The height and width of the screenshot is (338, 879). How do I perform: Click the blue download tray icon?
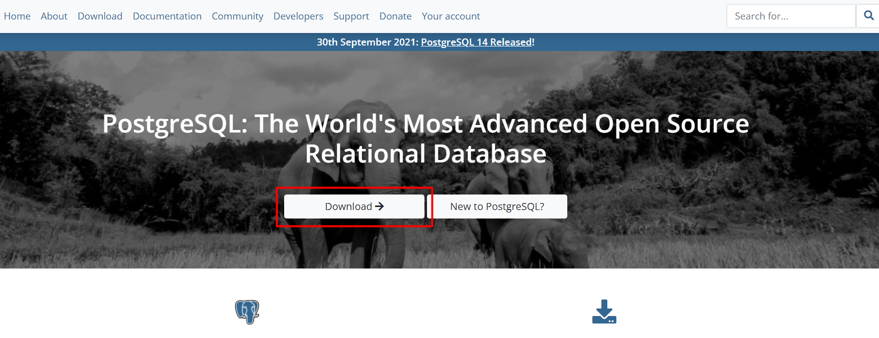(x=604, y=311)
